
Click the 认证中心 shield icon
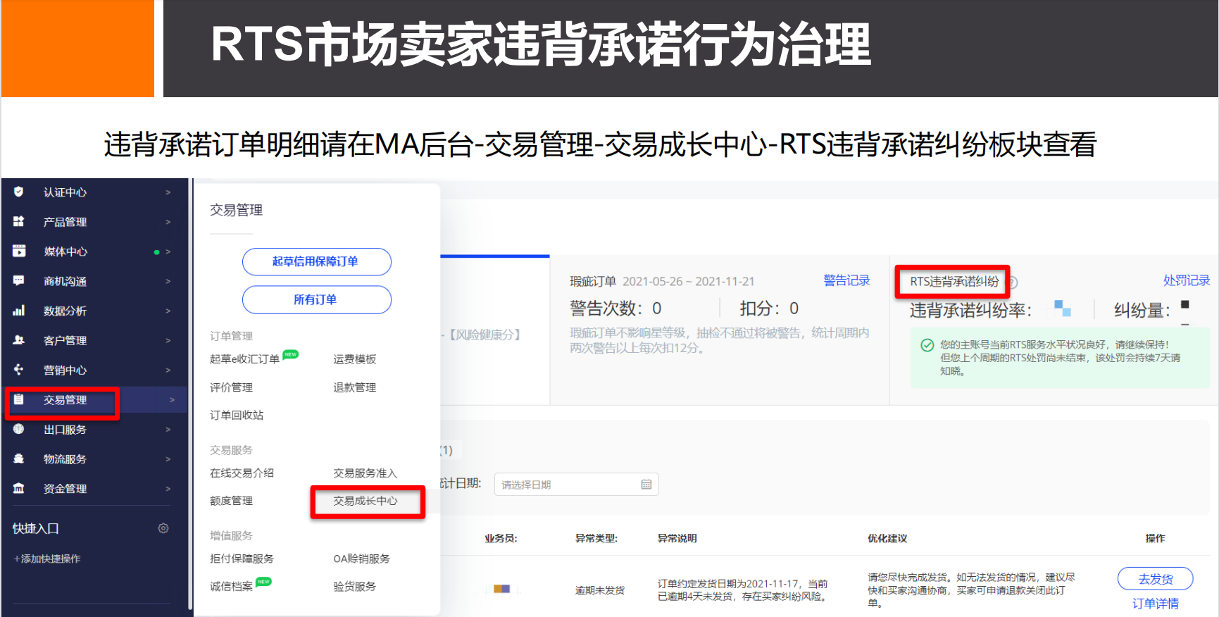coord(19,192)
